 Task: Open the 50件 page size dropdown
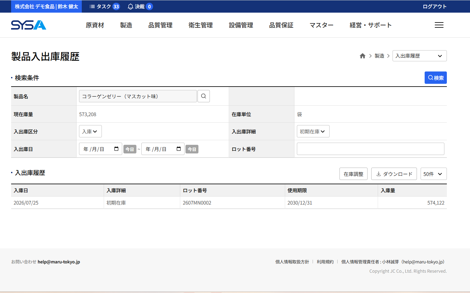pos(433,174)
